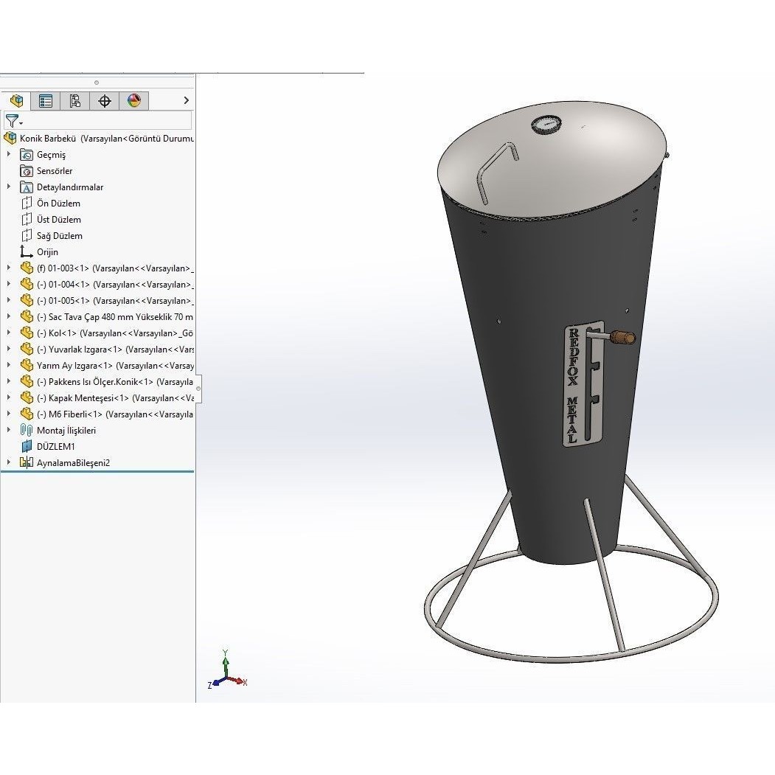The image size is (775, 775).
Task: Select the Ön Düzlem plane icon
Action: (27, 203)
